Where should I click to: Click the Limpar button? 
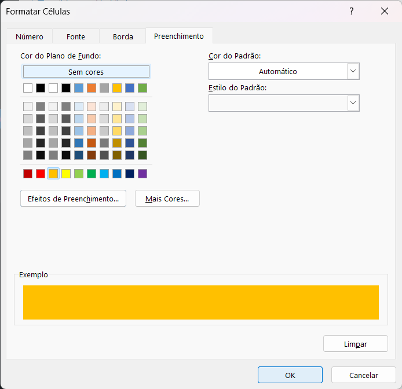pyautogui.click(x=355, y=344)
